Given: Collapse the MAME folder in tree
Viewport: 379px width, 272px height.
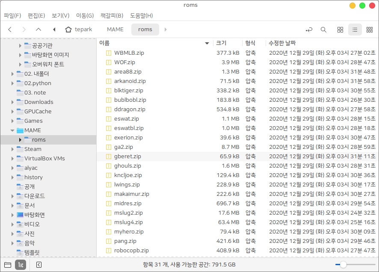Looking at the screenshot, I should [12, 130].
